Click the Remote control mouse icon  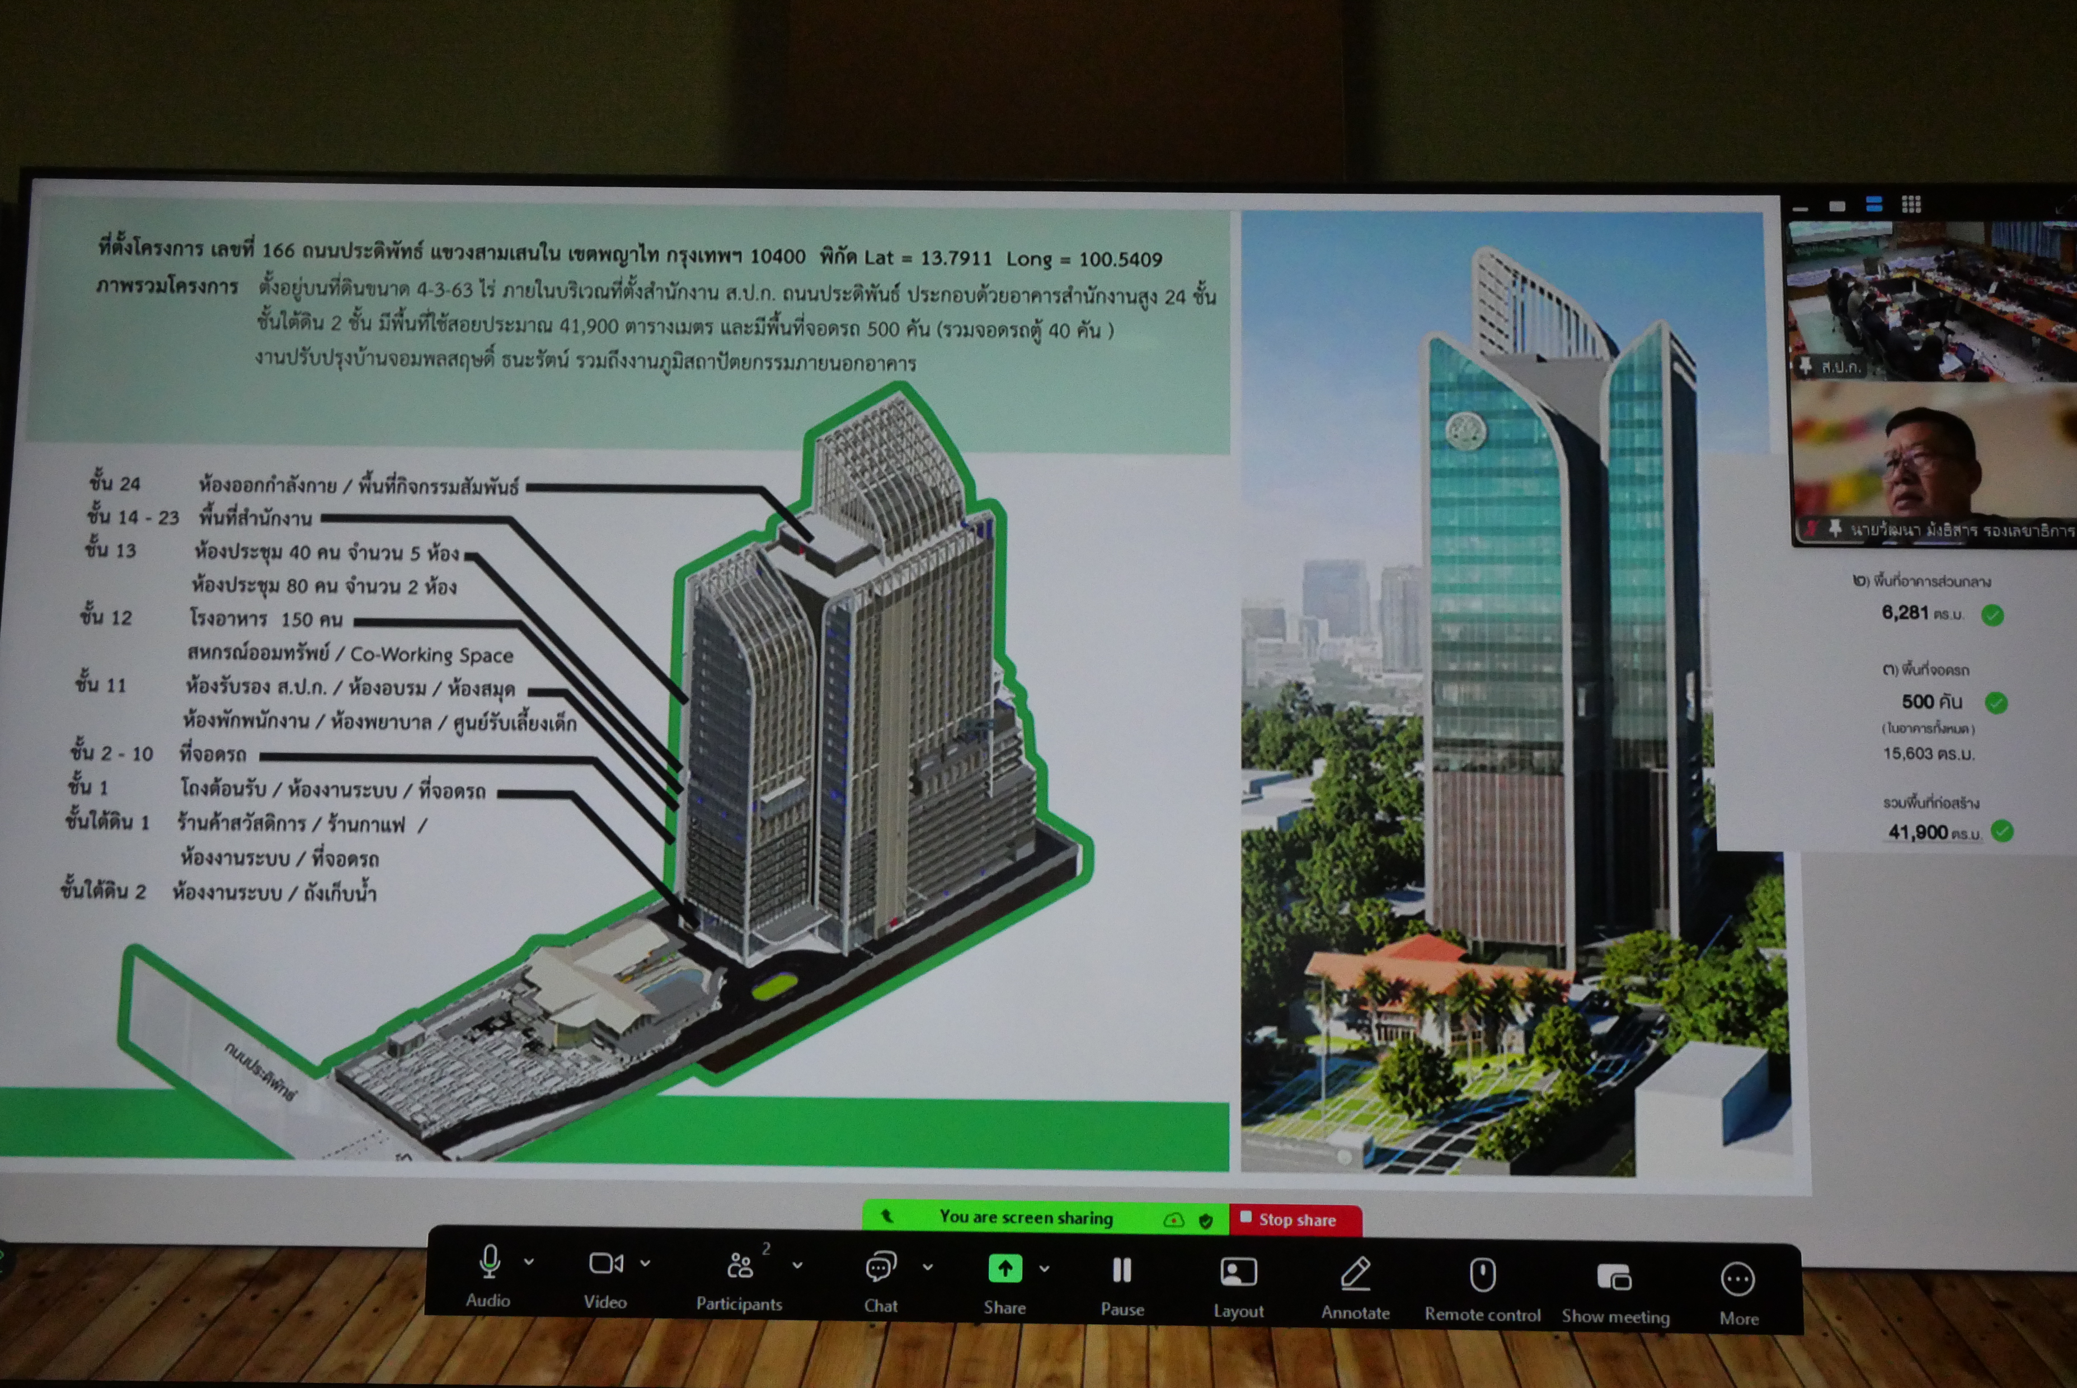(x=1482, y=1276)
